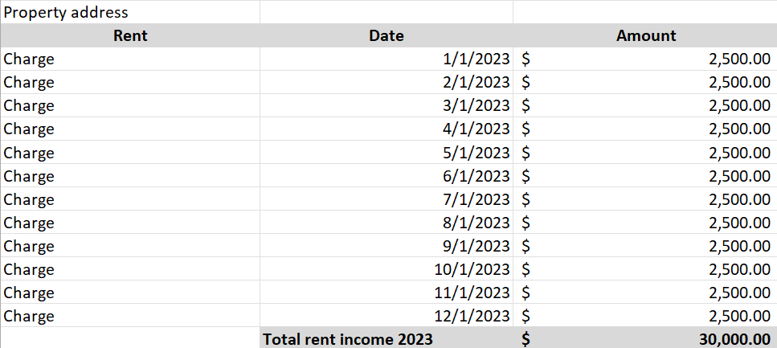Click the 7/1/2023 date cell
Image resolution: width=777 pixels, height=348 pixels.
coord(386,199)
